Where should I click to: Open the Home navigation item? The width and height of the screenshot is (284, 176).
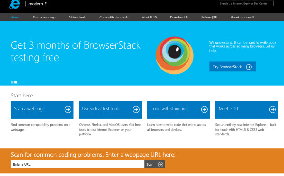click(15, 18)
